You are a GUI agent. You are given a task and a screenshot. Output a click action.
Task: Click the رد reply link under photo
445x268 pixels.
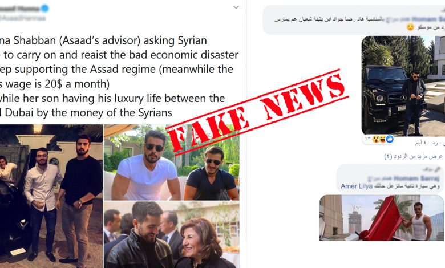435,143
